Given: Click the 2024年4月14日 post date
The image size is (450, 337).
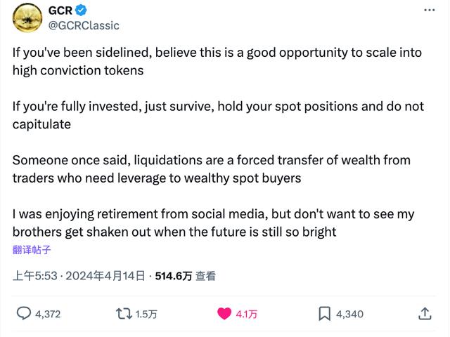Looking at the screenshot, I should [105, 276].
